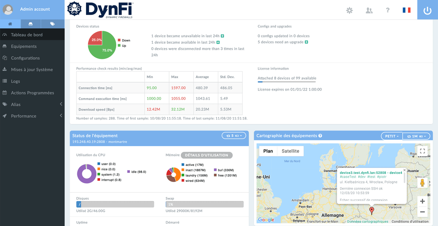Viewport: 438px width, 226px height.
Task: Toggle the nice (0.0) CPU legend entry
Action: (106, 169)
